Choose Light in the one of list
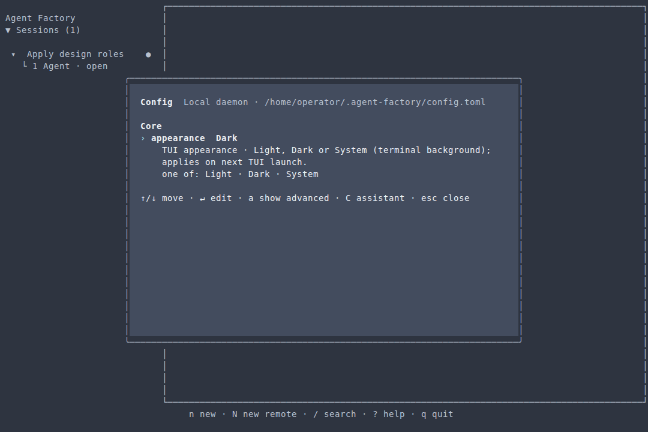Image resolution: width=648 pixels, height=432 pixels. click(218, 174)
